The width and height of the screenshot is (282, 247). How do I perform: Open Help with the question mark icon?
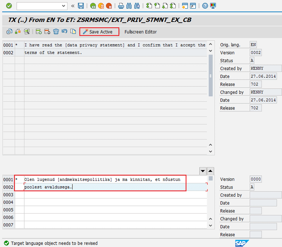[205, 6]
